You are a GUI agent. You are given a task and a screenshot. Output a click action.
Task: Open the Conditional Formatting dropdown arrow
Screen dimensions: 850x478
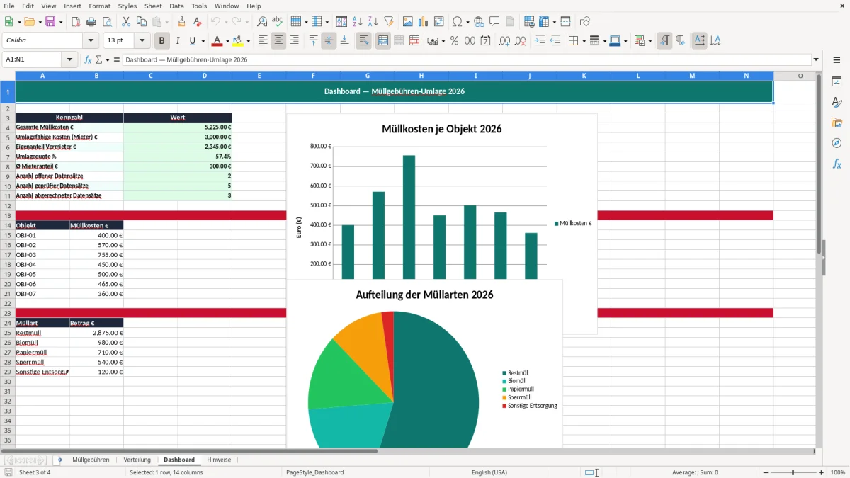coord(650,41)
